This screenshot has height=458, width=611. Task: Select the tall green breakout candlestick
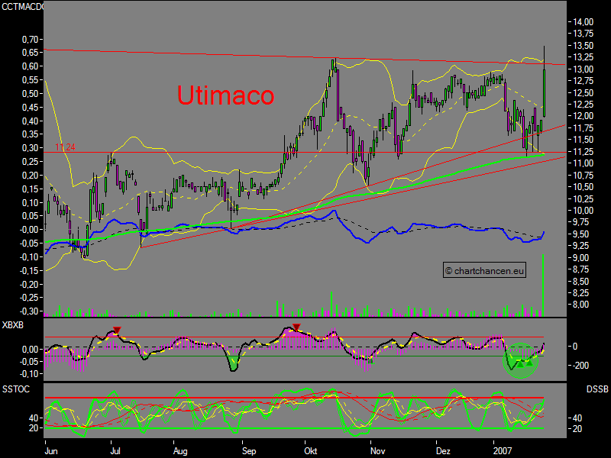point(542,92)
